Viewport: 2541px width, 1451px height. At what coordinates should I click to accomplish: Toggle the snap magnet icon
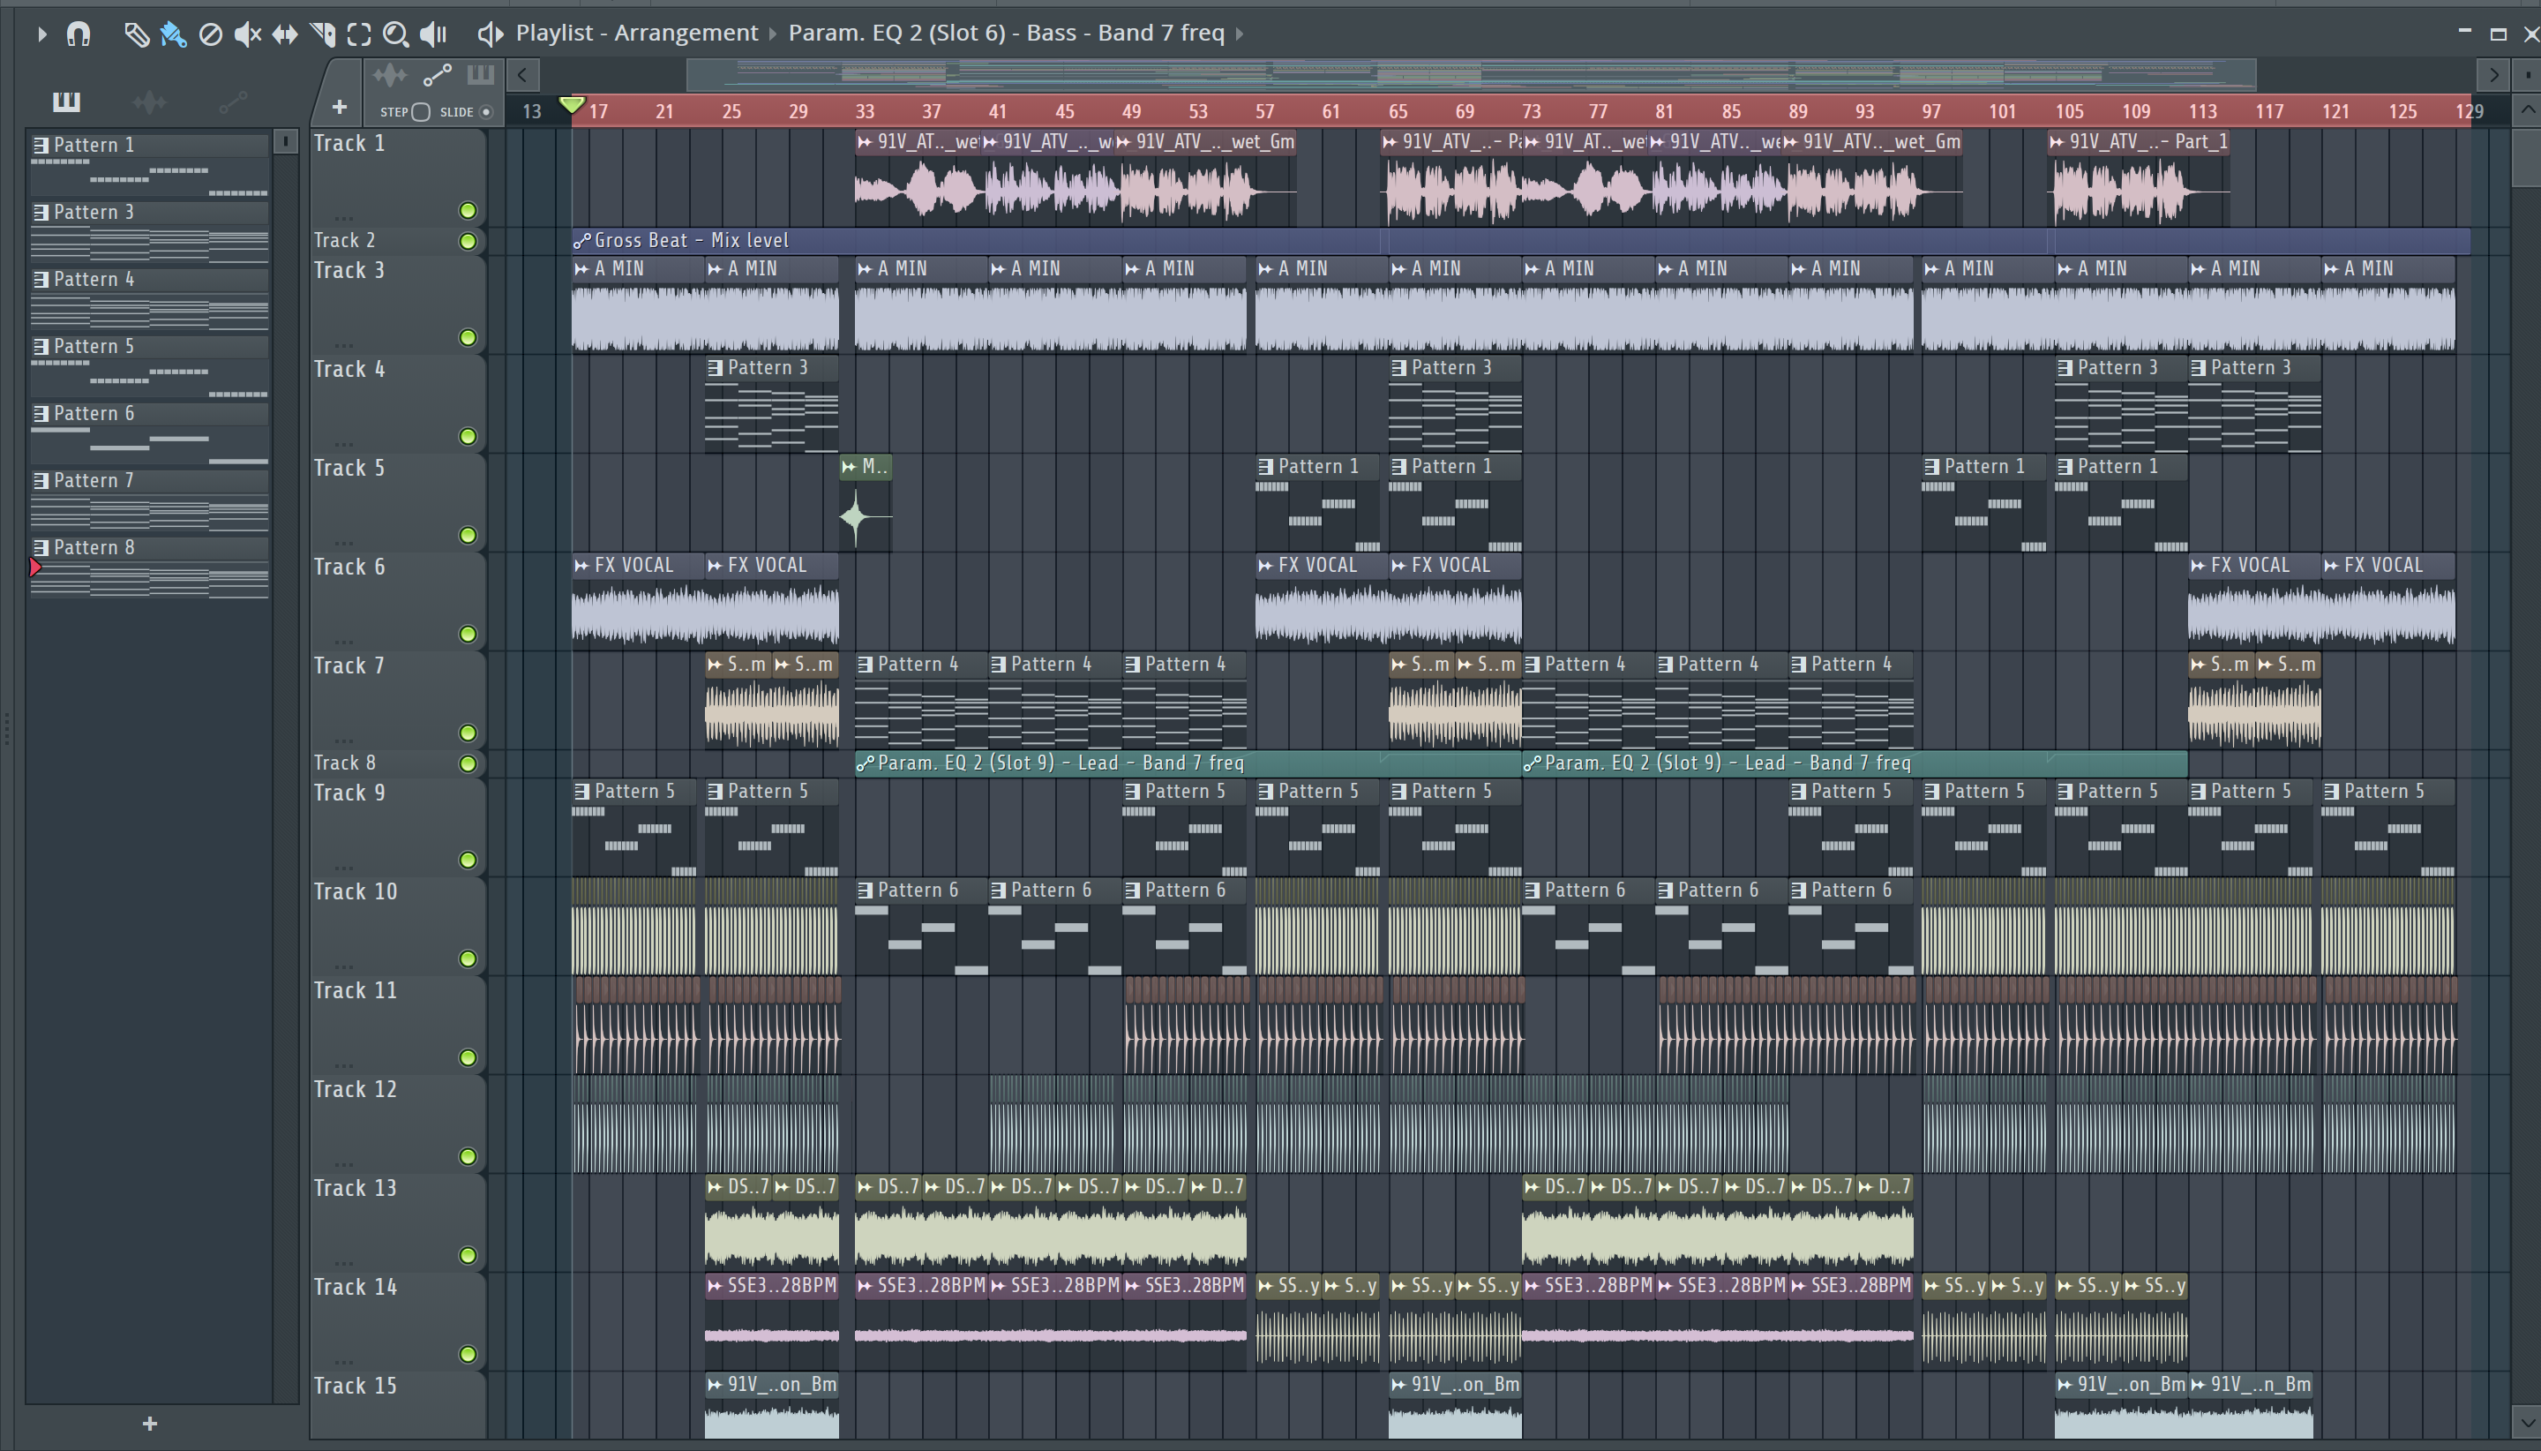point(78,34)
